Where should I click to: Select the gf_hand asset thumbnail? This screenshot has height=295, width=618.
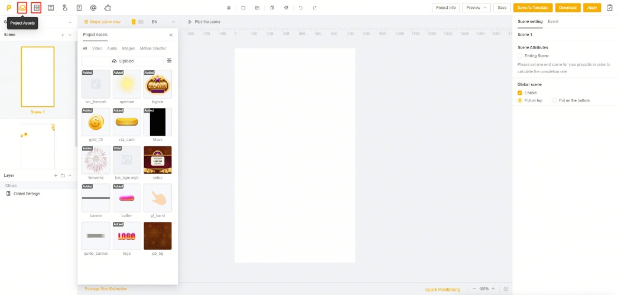pos(158,198)
